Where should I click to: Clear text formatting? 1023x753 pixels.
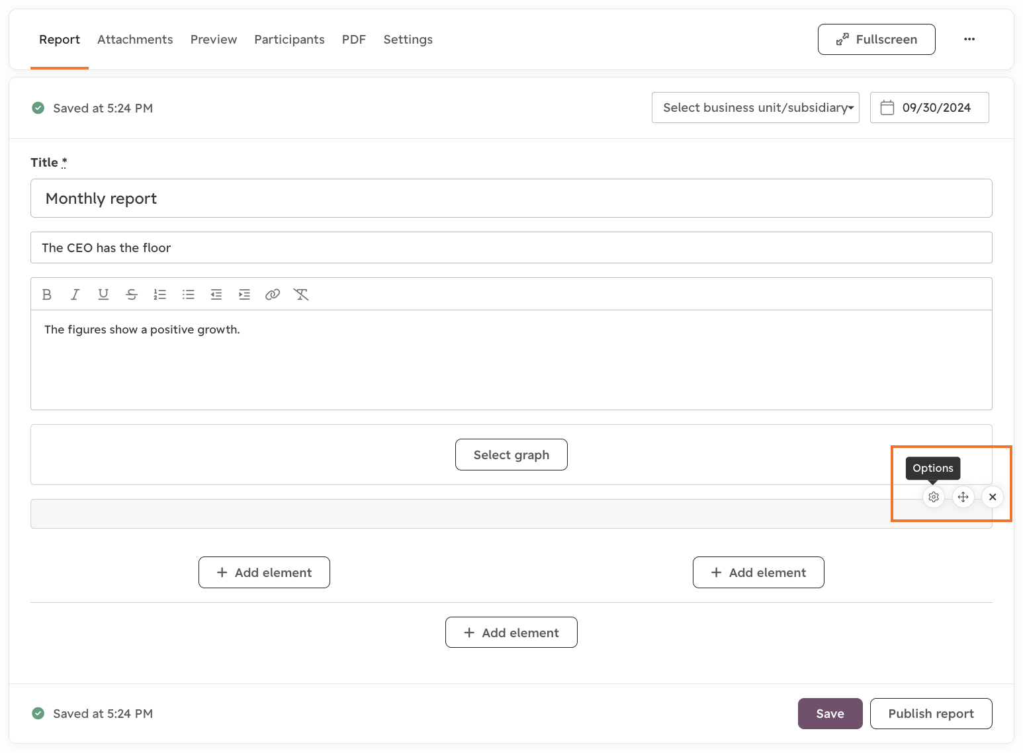click(x=301, y=294)
